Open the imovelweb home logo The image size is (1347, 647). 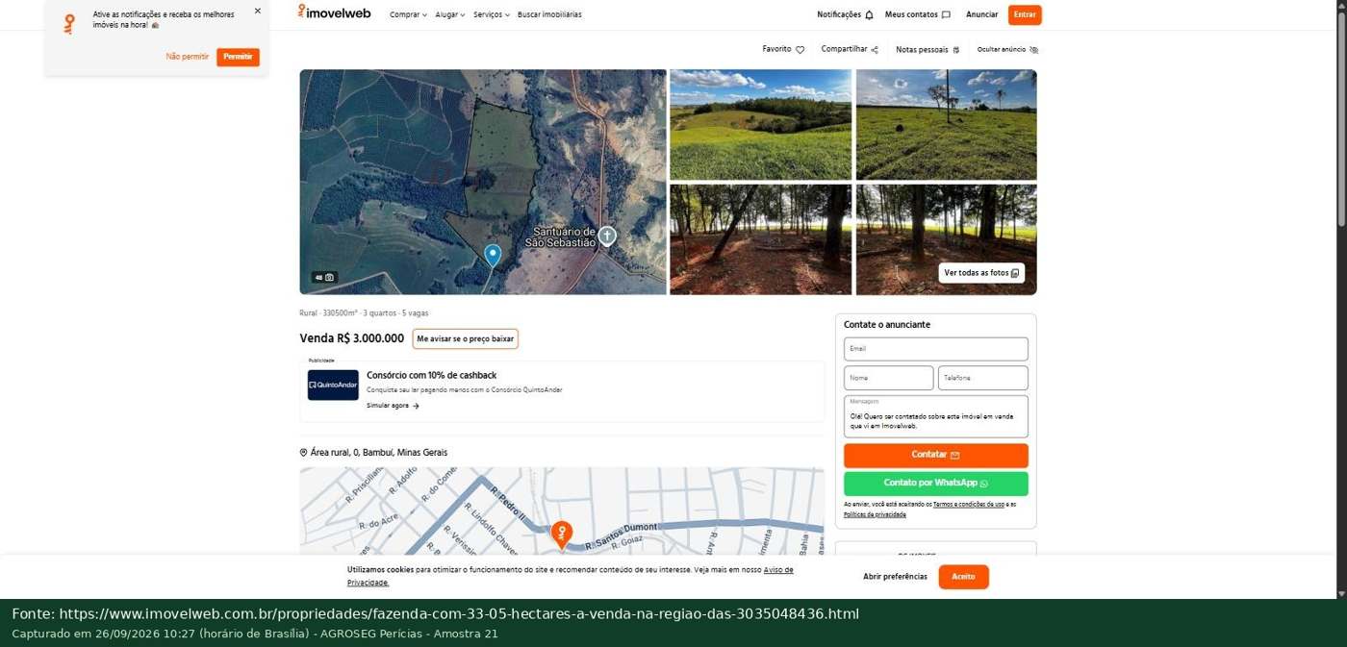point(334,12)
